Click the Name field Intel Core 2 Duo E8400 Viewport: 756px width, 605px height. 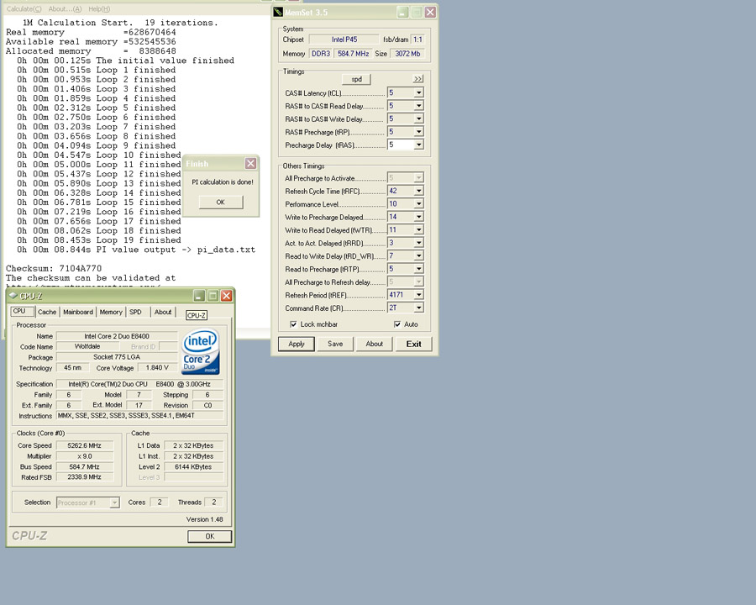117,336
